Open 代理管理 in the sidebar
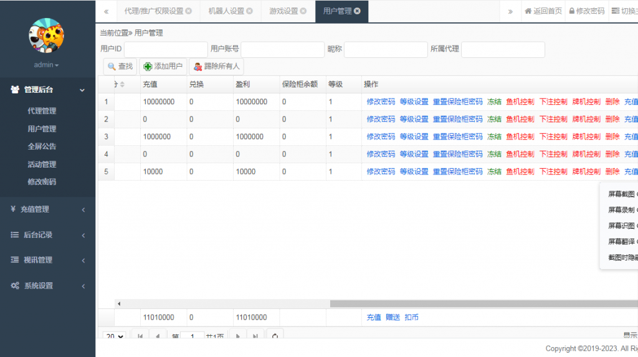638x357 pixels. tap(42, 111)
